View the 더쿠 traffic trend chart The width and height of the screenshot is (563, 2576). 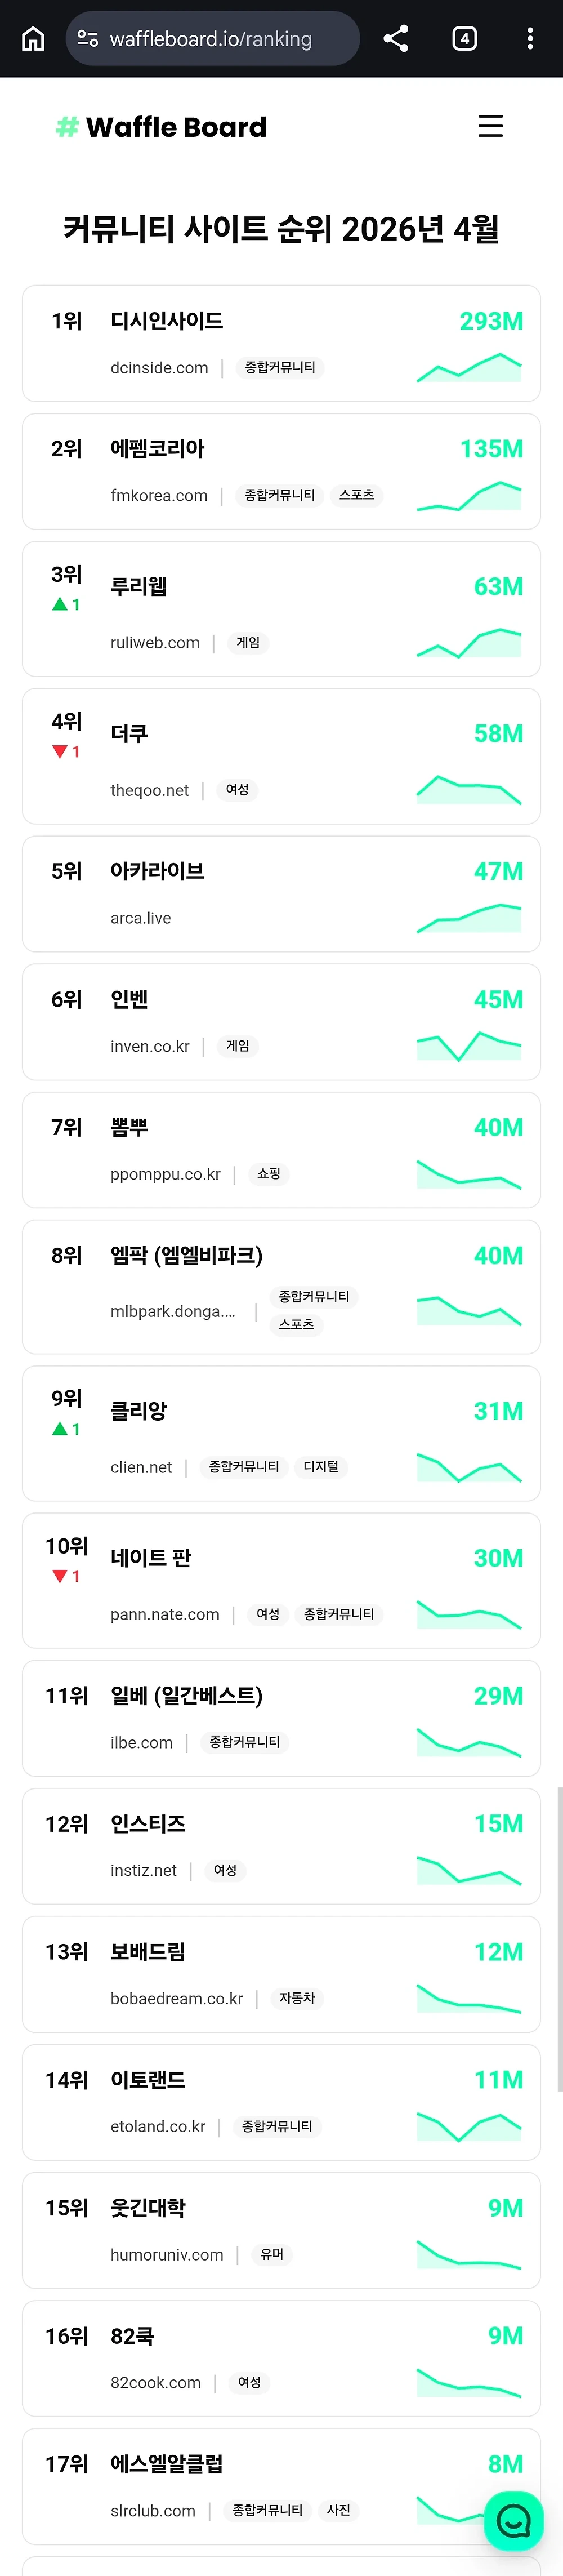pos(469,789)
